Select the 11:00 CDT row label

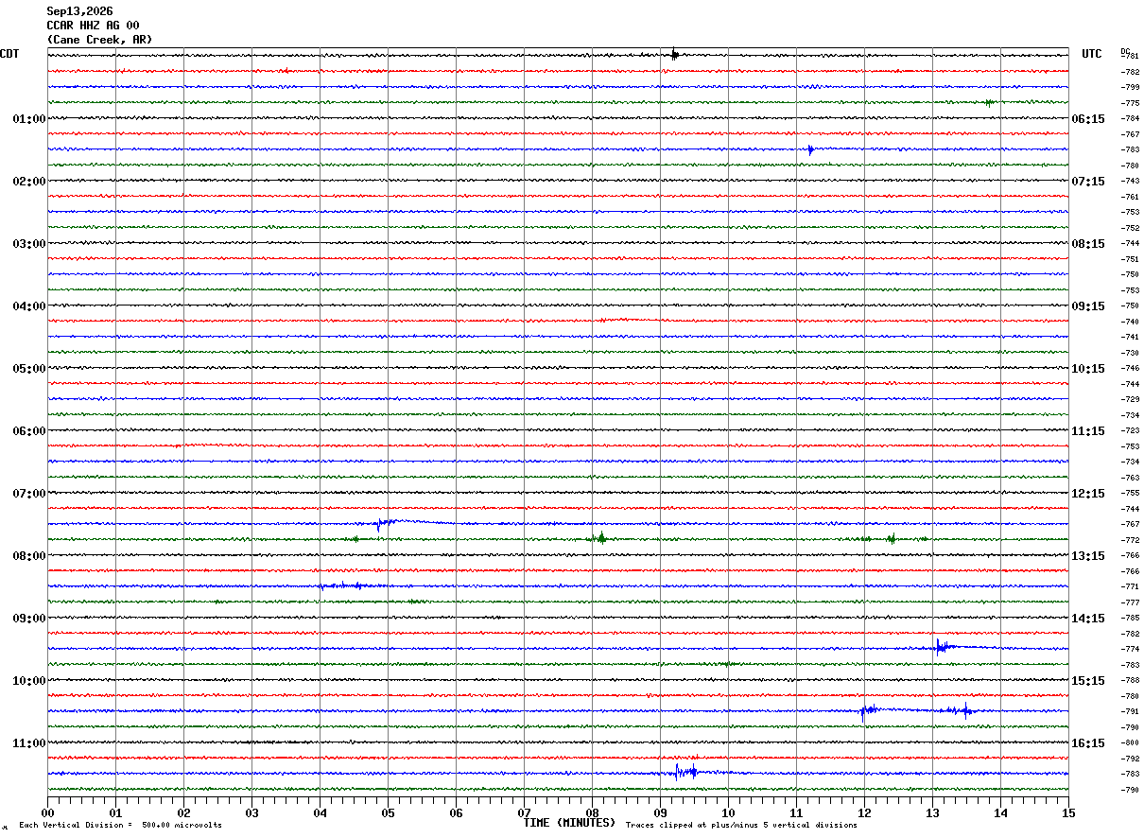pos(28,743)
